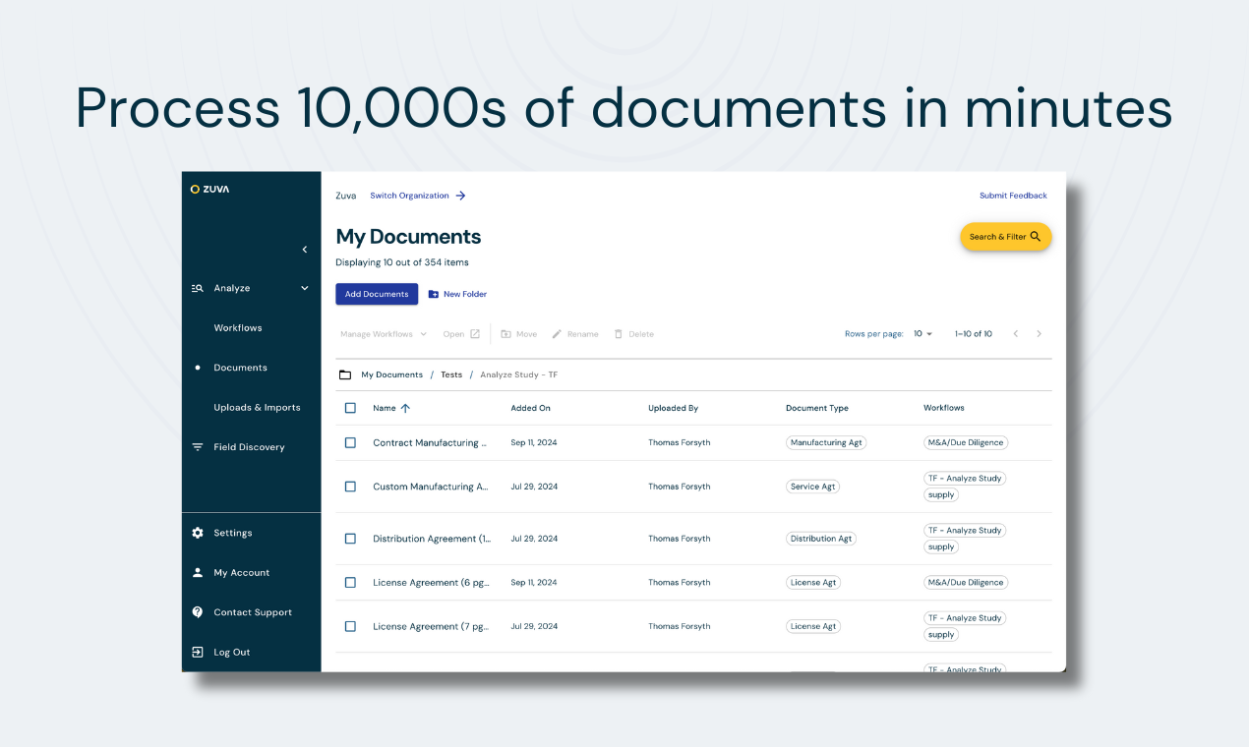This screenshot has width=1249, height=747.
Task: Click TF - Analyze Study chip in Distribution Agreement row
Action: click(965, 531)
